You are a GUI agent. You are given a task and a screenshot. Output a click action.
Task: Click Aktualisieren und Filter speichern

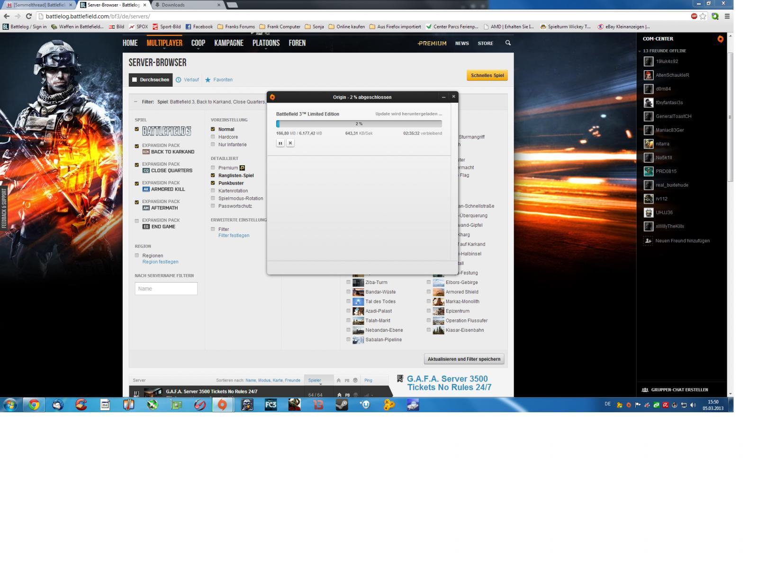pyautogui.click(x=464, y=359)
